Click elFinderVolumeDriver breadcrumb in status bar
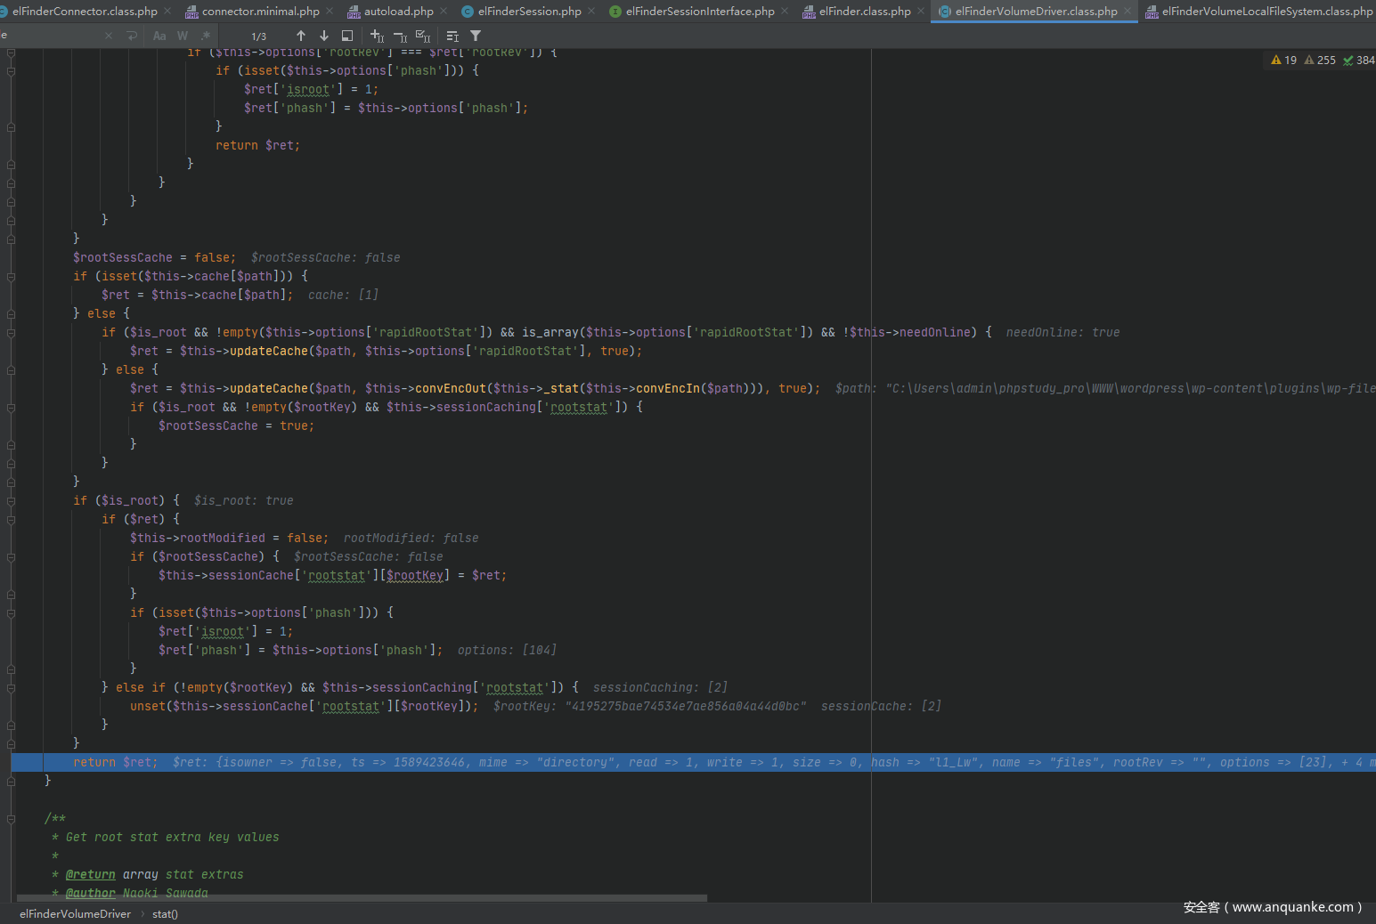1376x924 pixels. (75, 914)
